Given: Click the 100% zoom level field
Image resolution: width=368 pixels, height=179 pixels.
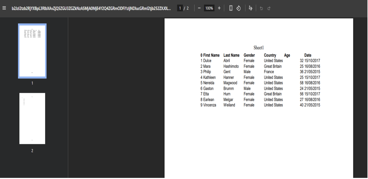Looking at the screenshot, I should click(x=209, y=8).
